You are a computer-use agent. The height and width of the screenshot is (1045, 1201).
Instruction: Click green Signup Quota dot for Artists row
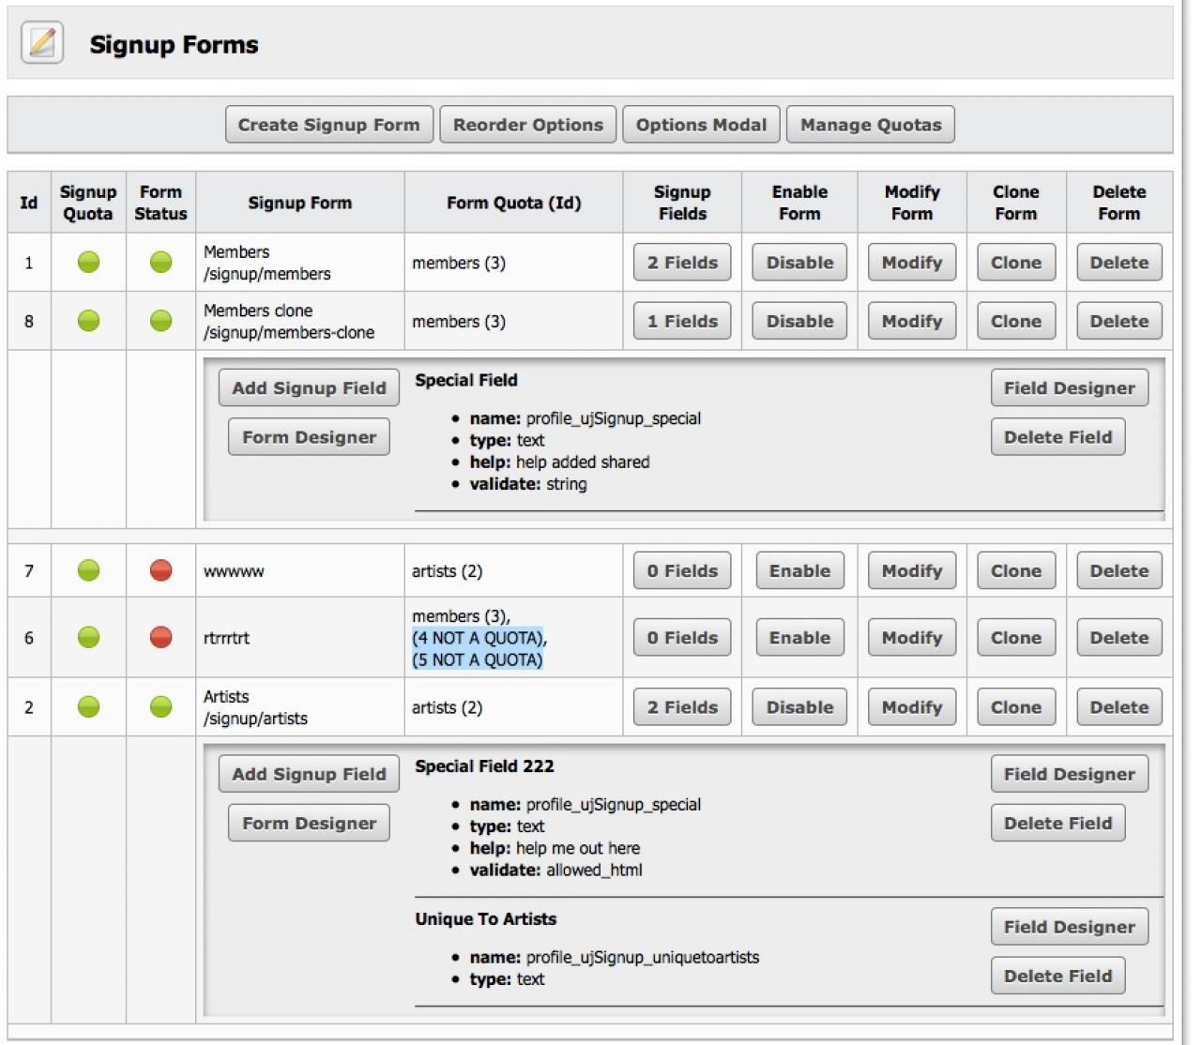point(88,707)
